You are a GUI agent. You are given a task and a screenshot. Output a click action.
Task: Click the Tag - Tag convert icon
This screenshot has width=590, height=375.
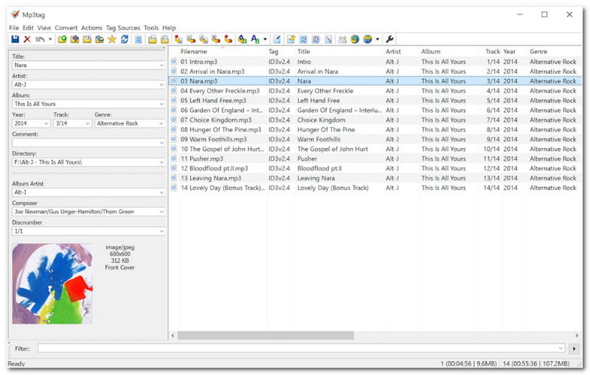tap(229, 39)
